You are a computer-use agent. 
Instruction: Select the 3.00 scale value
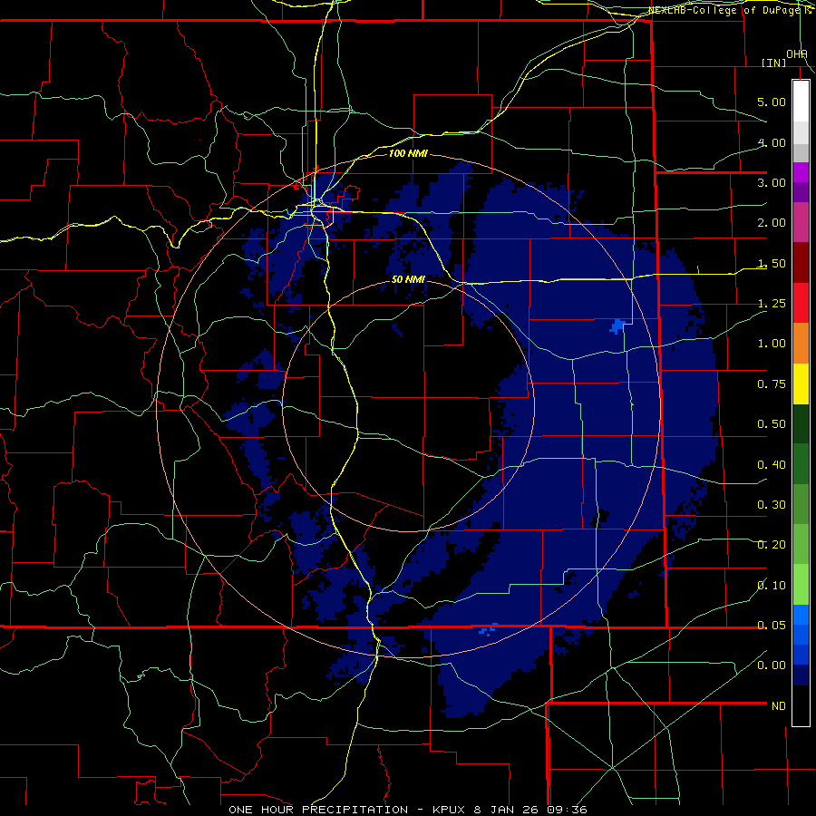point(772,182)
